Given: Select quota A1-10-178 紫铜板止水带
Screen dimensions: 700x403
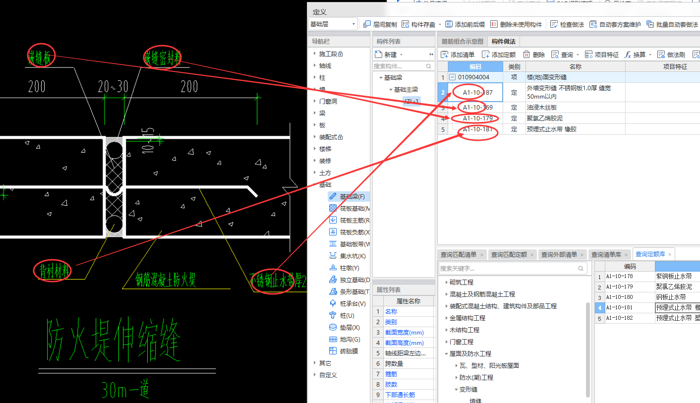Looking at the screenshot, I should point(647,276).
